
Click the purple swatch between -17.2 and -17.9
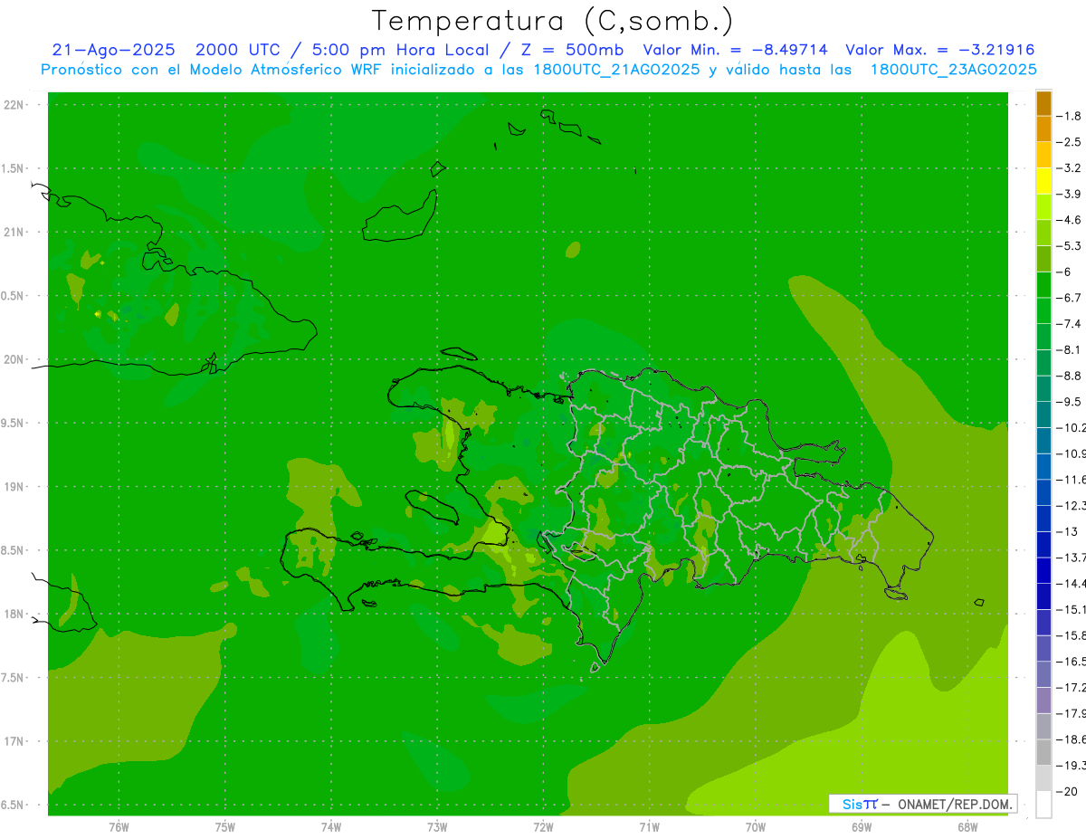(1043, 700)
